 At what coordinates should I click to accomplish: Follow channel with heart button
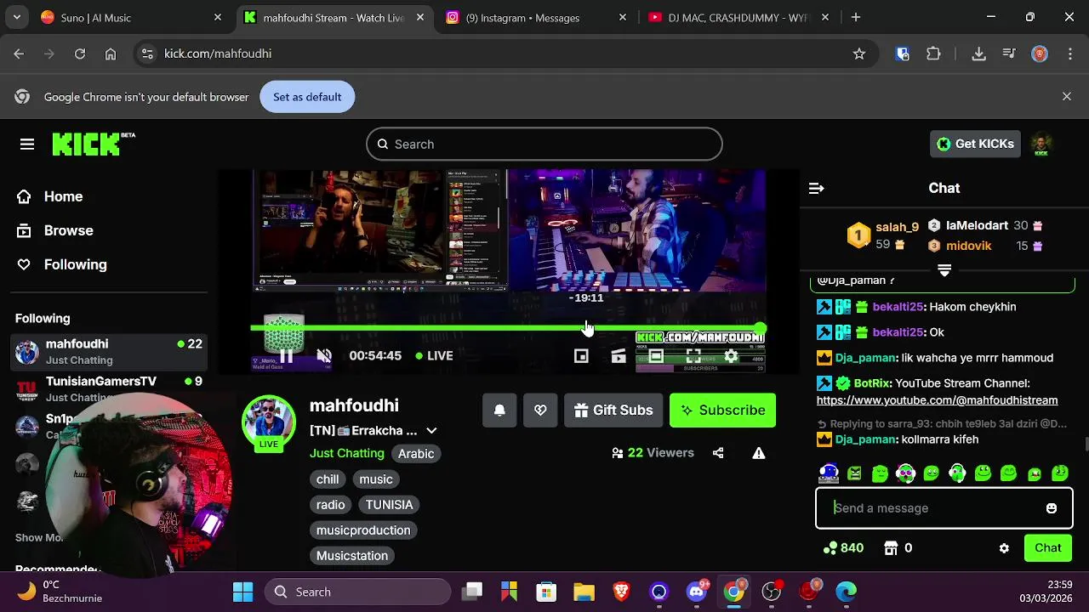(x=540, y=411)
